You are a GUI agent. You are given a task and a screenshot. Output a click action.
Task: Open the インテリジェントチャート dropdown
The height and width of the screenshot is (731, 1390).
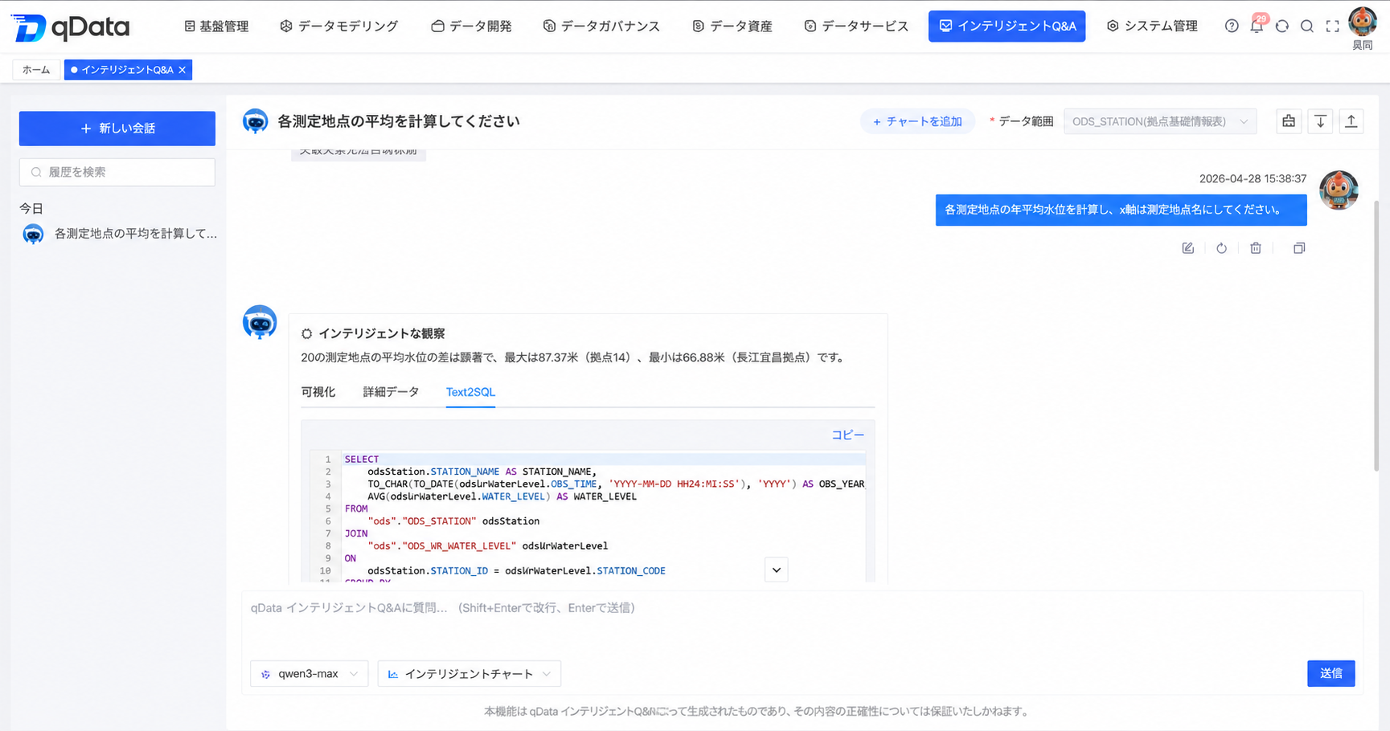pyautogui.click(x=469, y=674)
